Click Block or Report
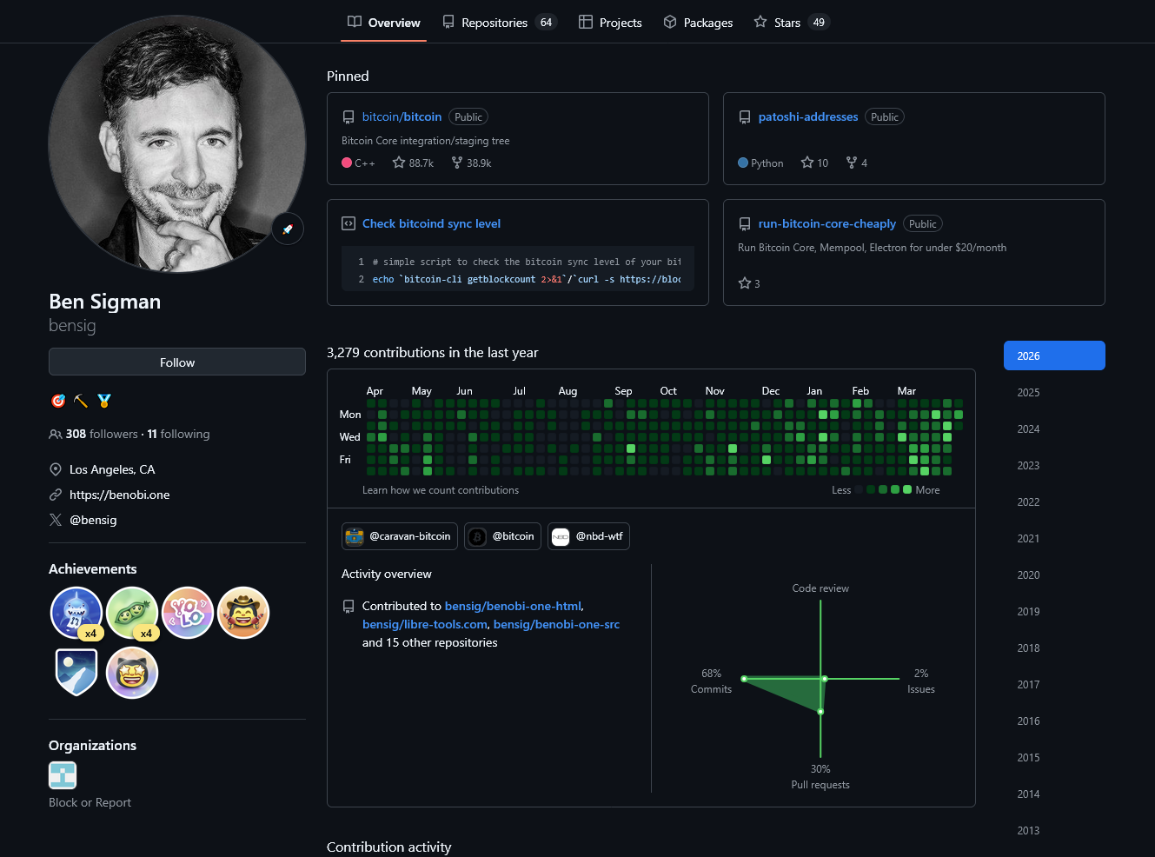Viewport: 1155px width, 857px height. coord(90,802)
